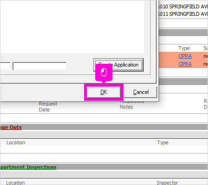Click the Inspector column header

pyautogui.click(x=167, y=183)
